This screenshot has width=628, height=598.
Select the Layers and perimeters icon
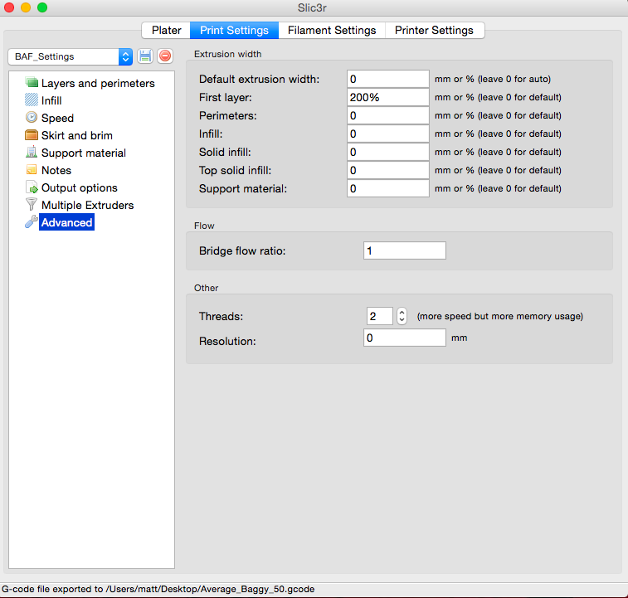(32, 83)
